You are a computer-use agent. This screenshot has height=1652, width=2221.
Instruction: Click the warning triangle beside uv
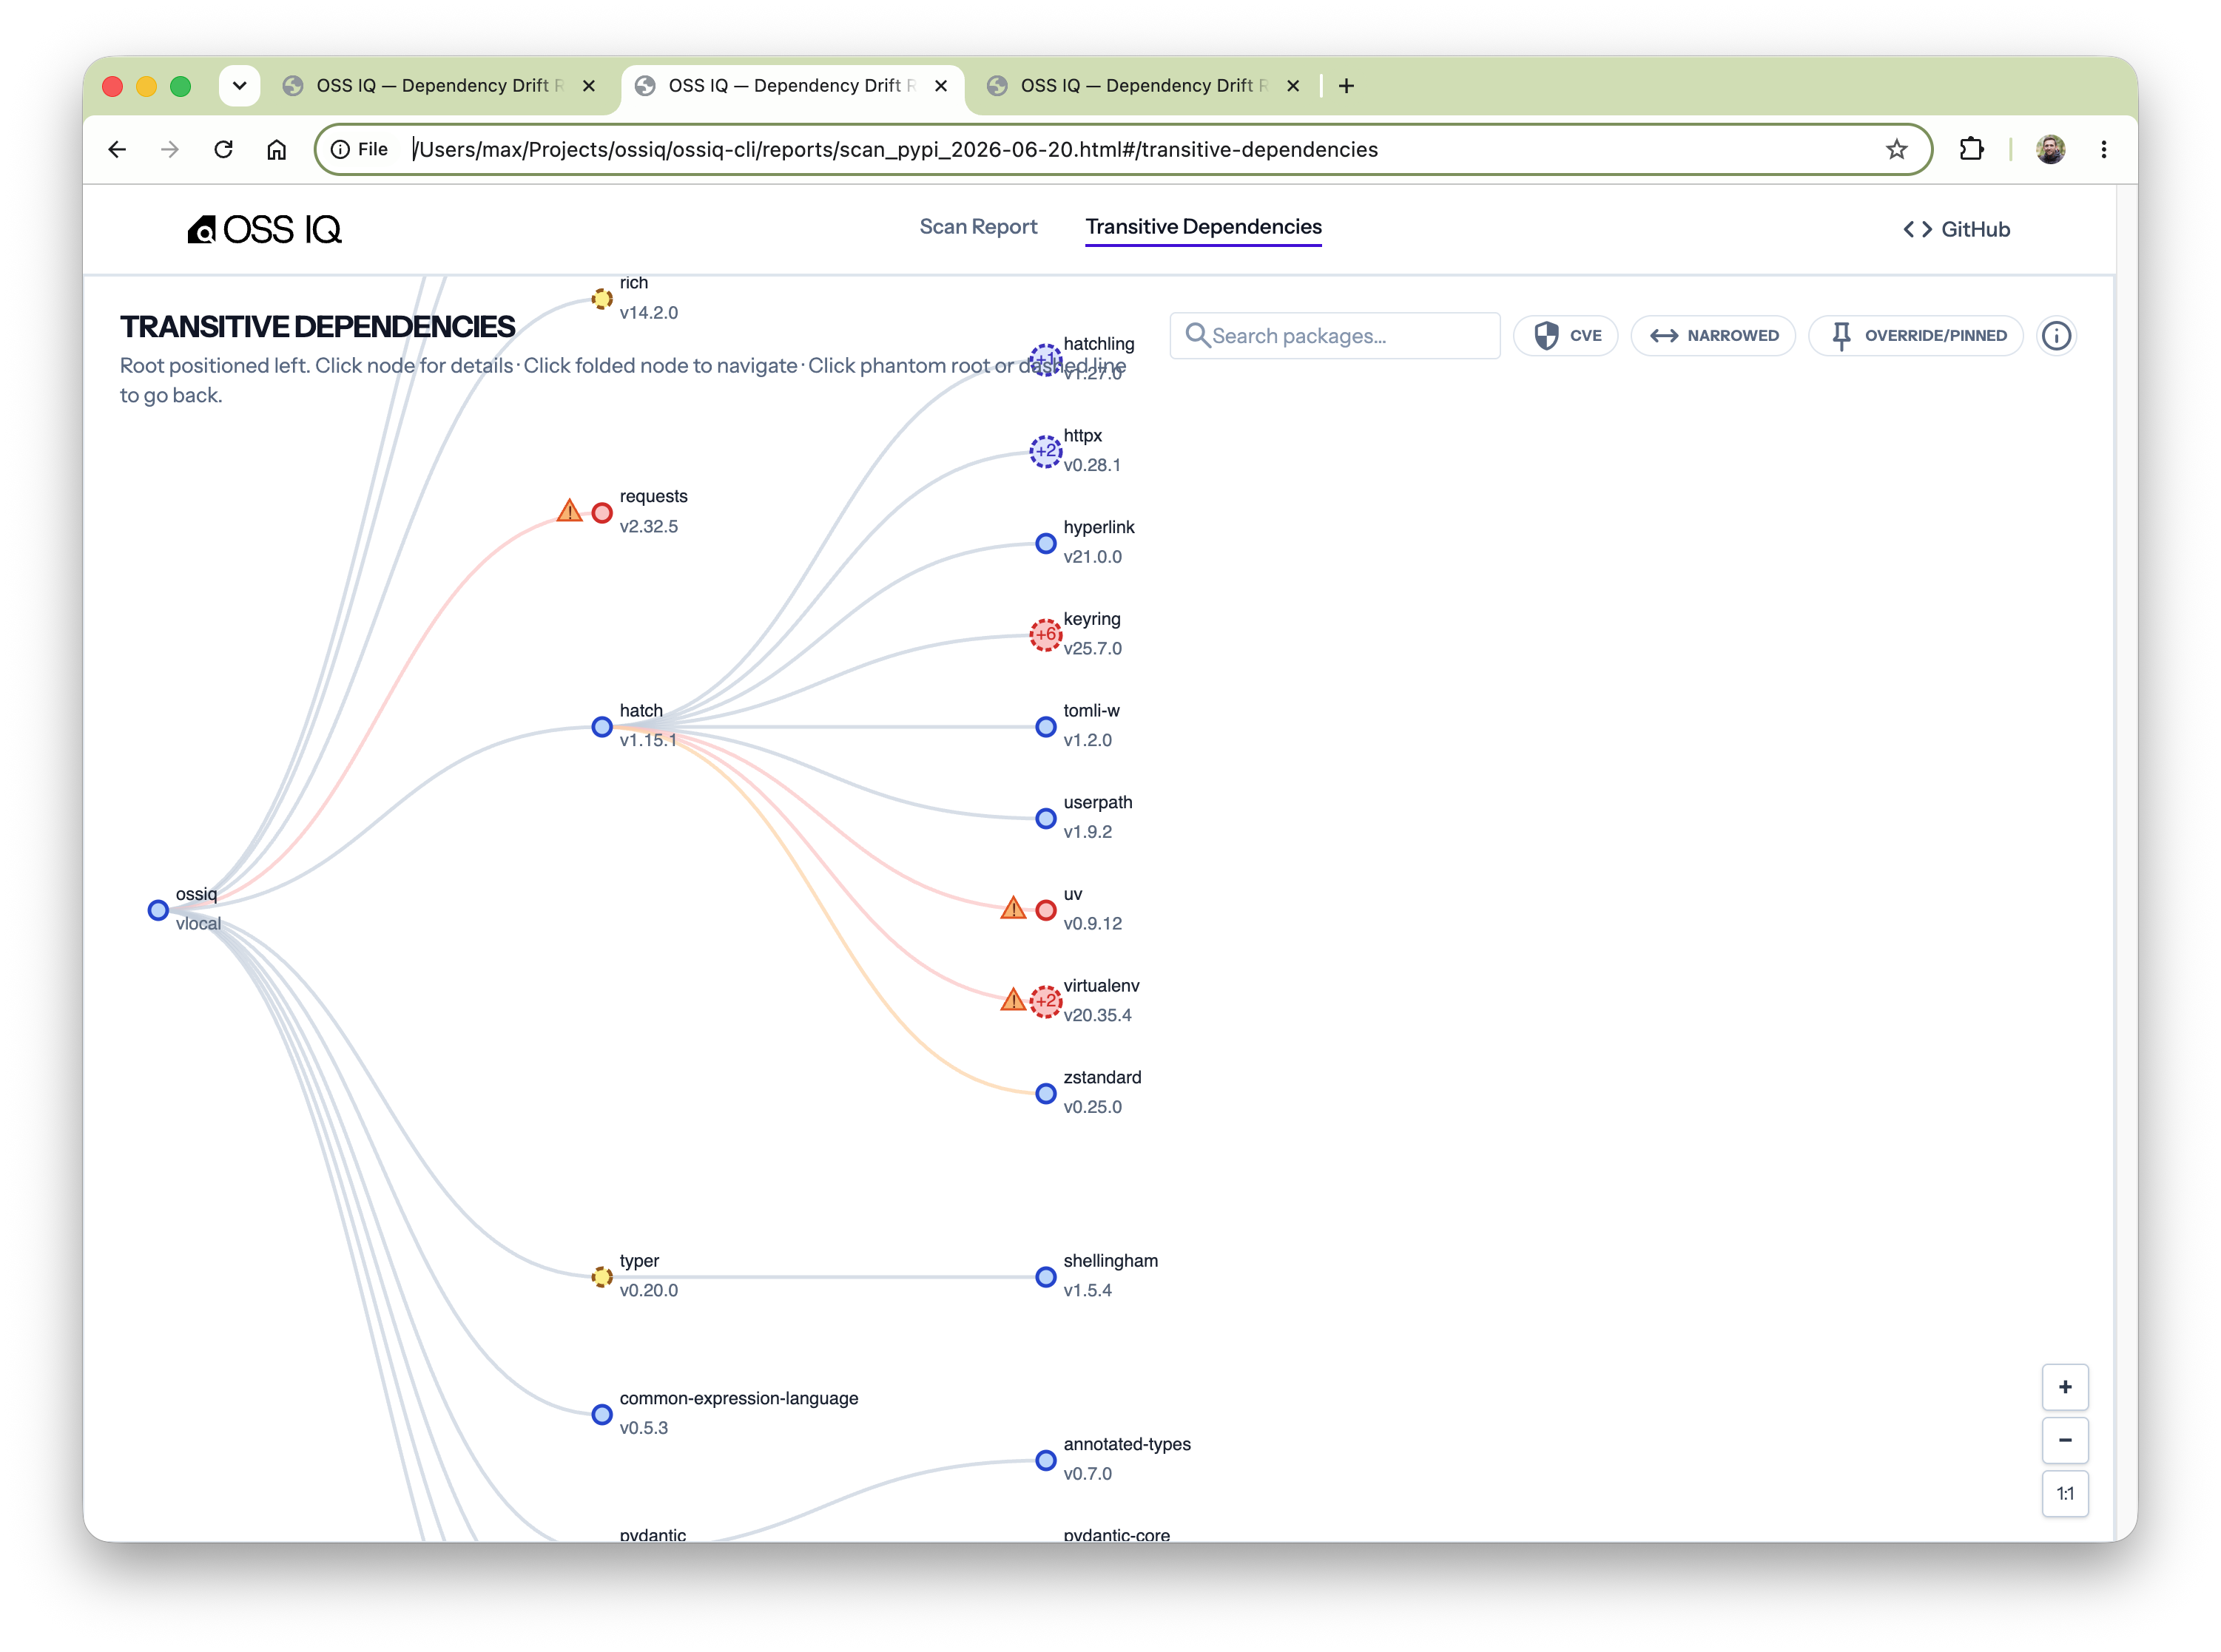point(1014,908)
